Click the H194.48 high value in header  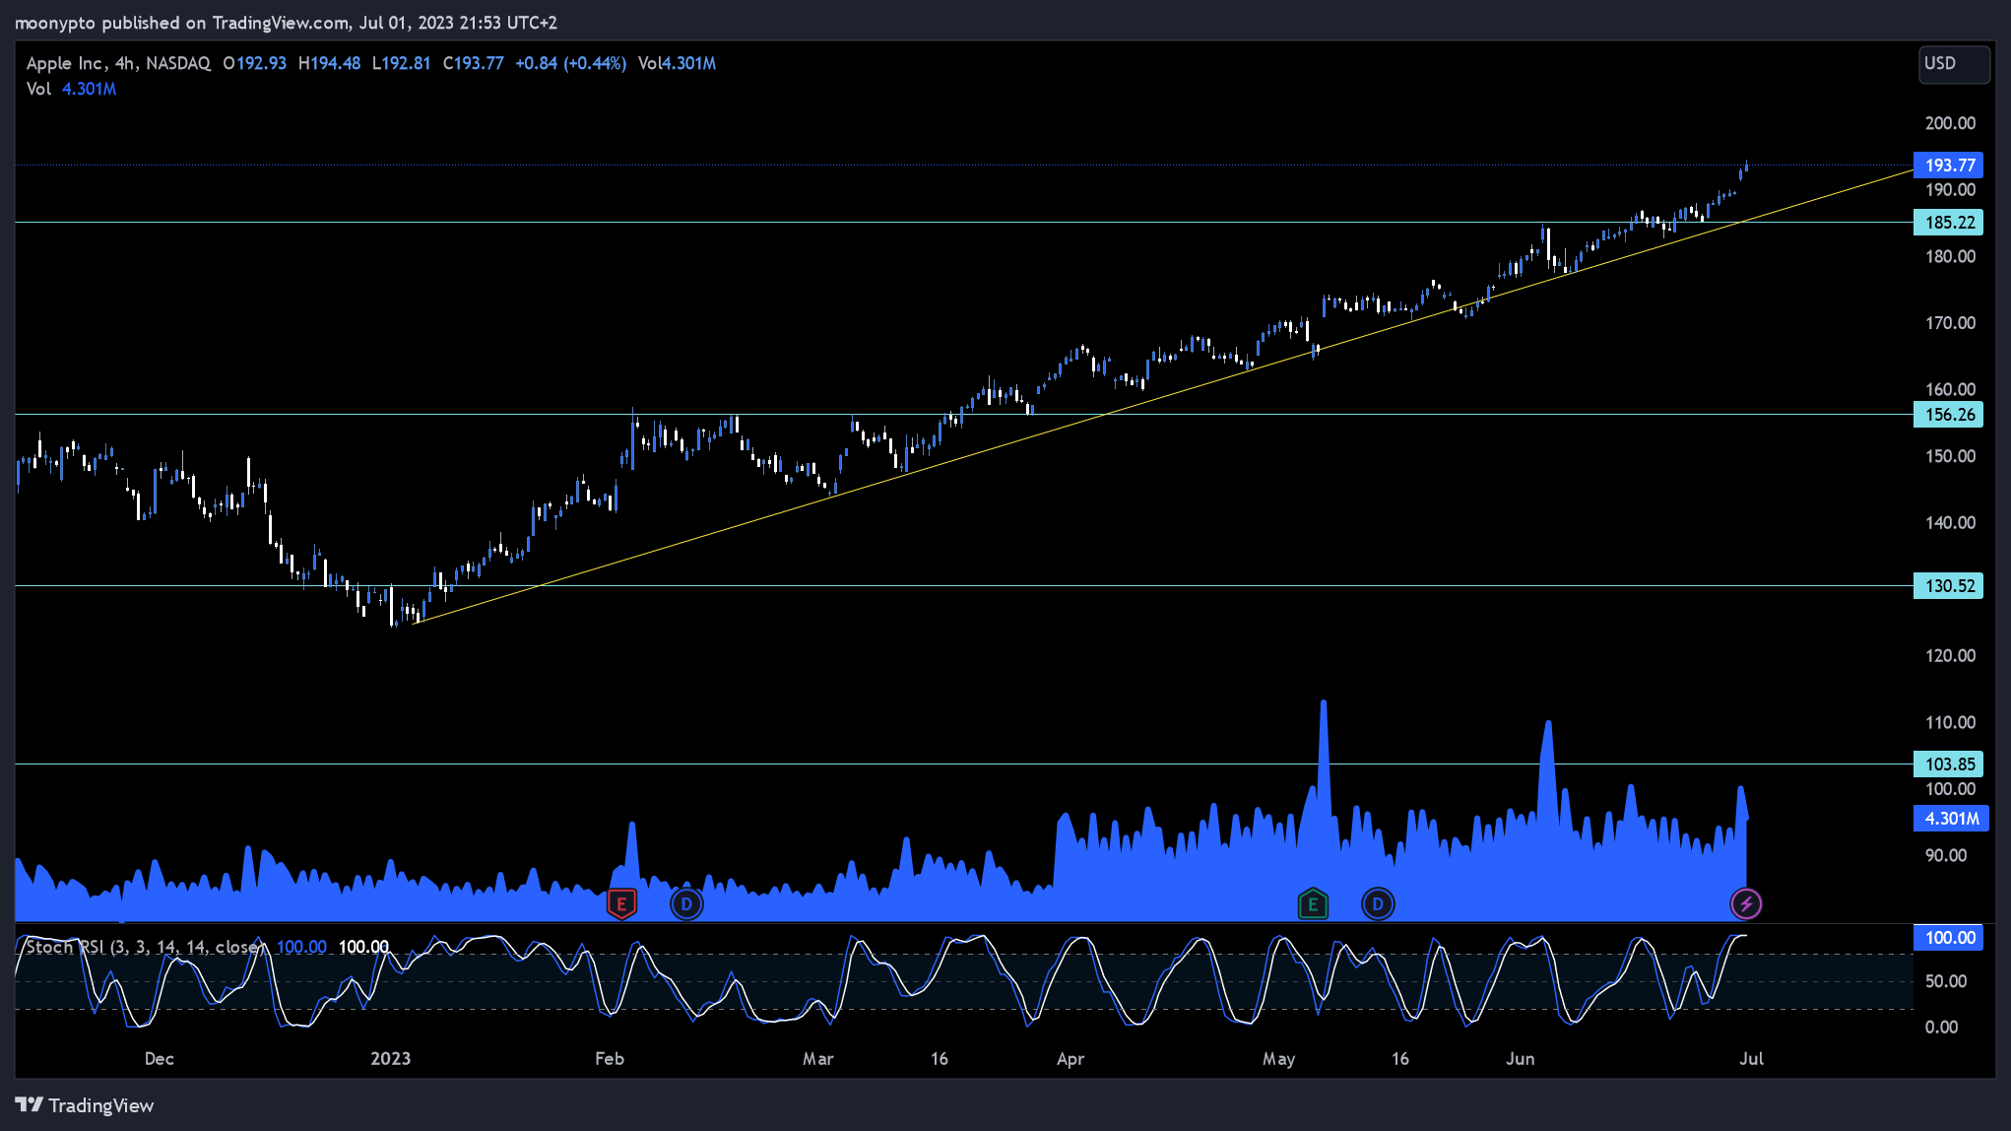tap(329, 63)
